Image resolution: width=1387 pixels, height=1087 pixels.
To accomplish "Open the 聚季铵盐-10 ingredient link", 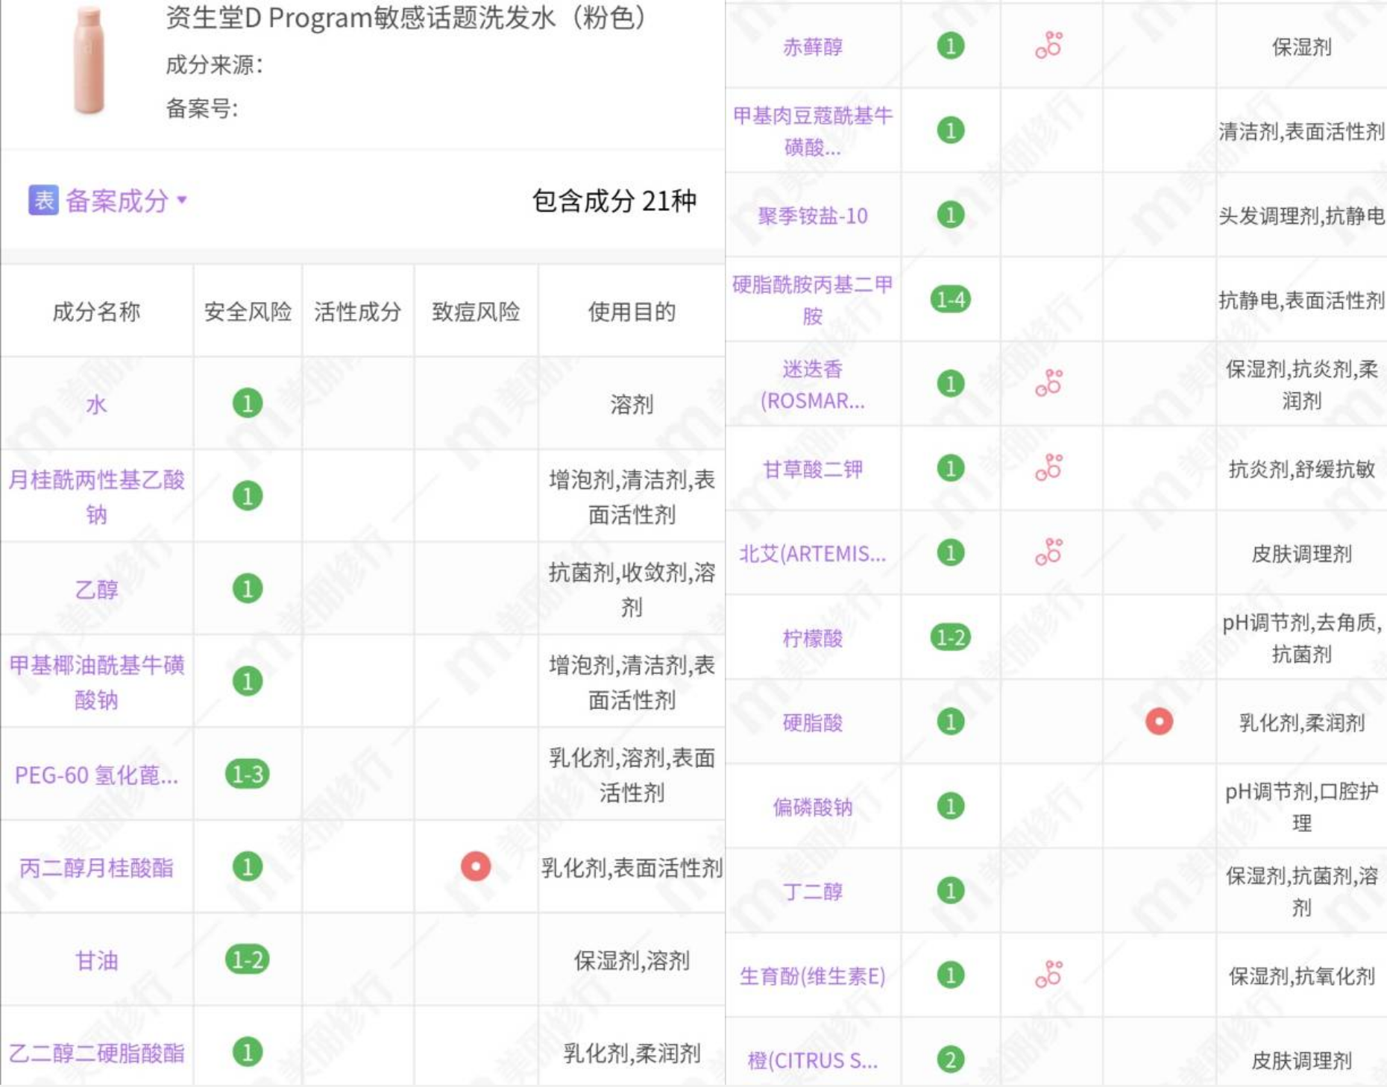I will click(x=814, y=217).
